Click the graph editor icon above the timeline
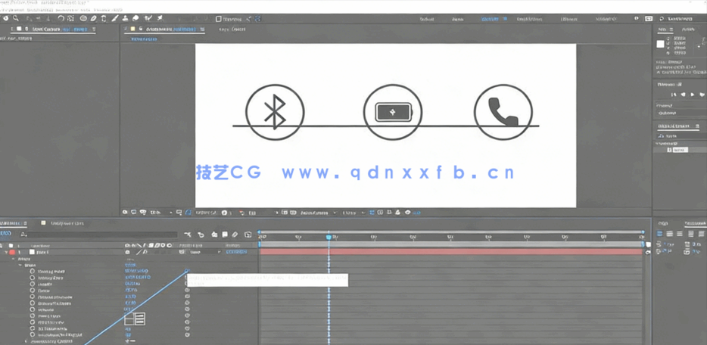The width and height of the screenshot is (707, 345). point(248,235)
